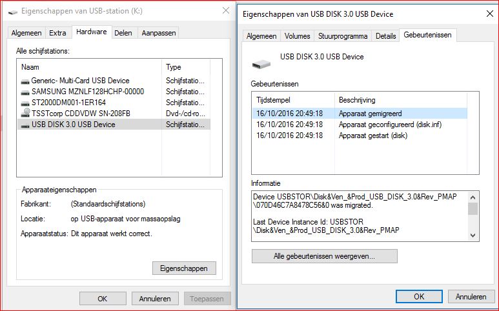Click the SAMSUNG MZNLF128HCHP drive icon
This screenshot has height=311, width=499.
[25, 92]
